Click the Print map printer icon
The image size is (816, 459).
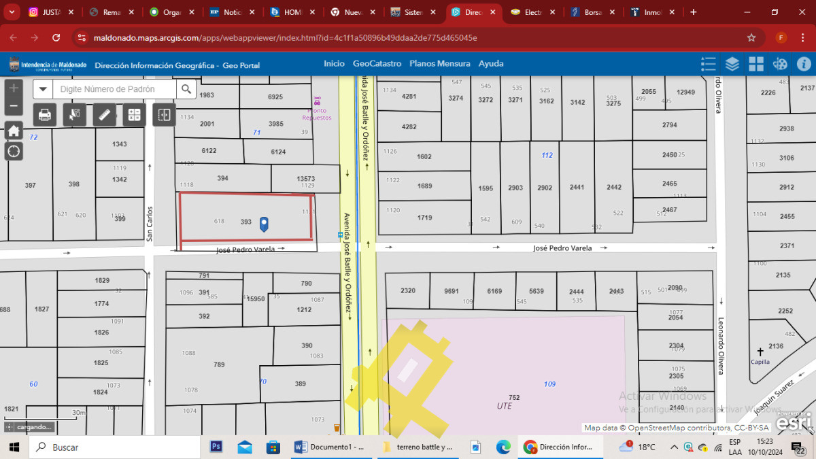tap(45, 115)
